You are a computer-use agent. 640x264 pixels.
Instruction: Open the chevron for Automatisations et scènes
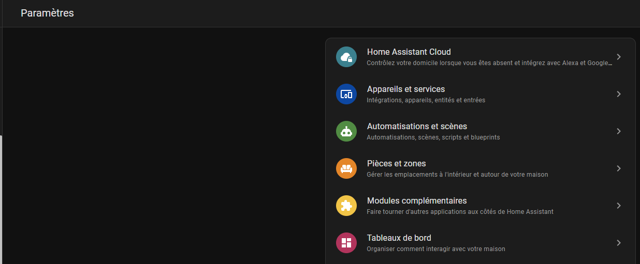coord(619,131)
